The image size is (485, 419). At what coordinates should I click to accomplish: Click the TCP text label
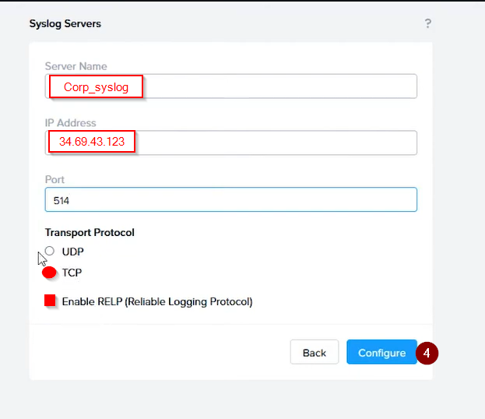pos(72,273)
